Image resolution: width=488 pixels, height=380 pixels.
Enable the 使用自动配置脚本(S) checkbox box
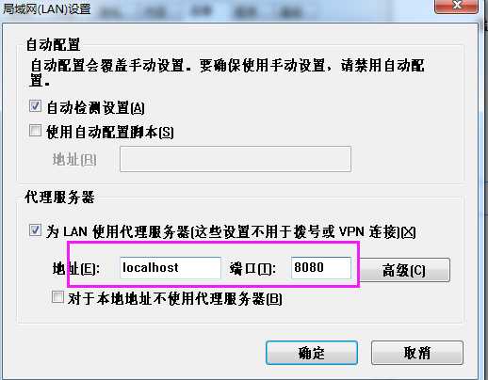35,131
